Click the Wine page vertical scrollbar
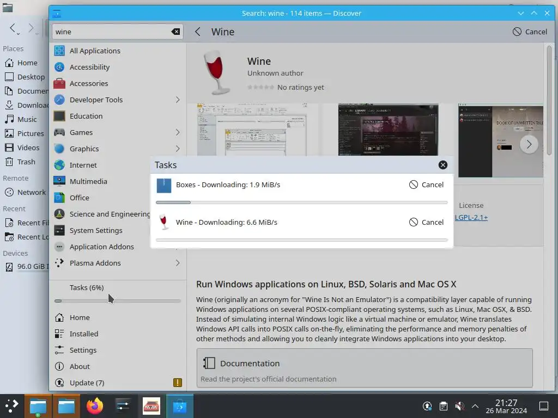 click(549, 101)
